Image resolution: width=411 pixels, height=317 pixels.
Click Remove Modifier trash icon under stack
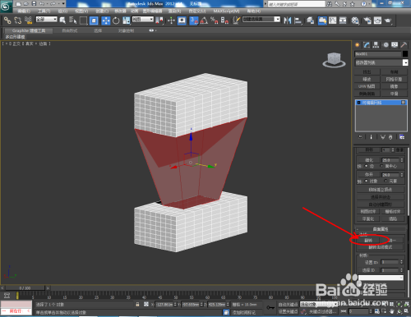(x=390, y=137)
